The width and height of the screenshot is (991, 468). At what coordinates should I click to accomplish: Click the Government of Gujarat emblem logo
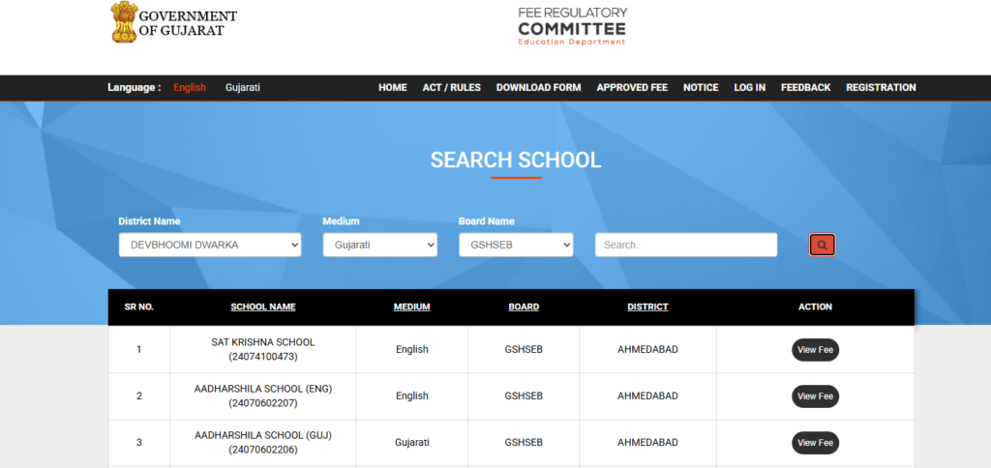tap(123, 22)
